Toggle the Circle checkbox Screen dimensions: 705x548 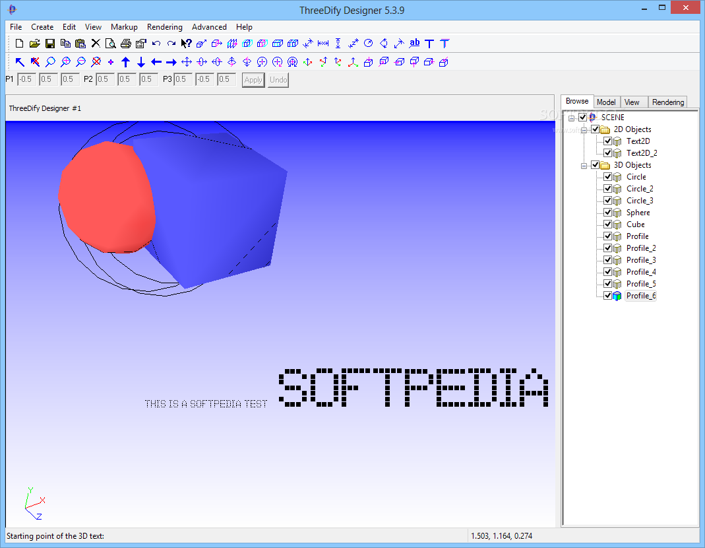(608, 176)
